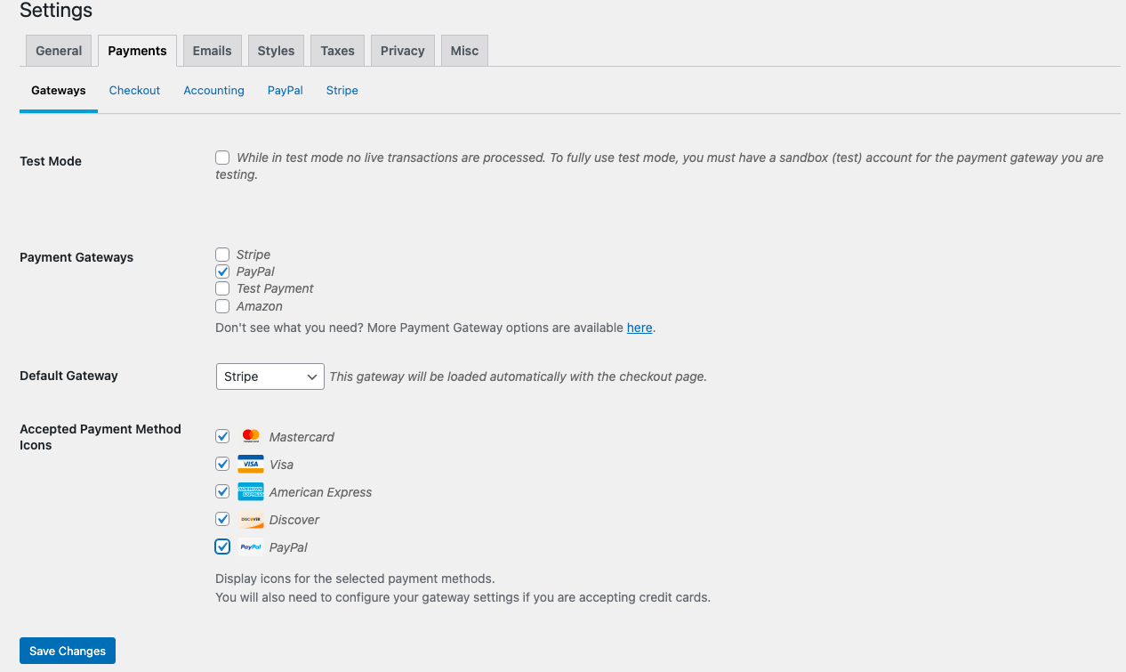
Task: Click the Visa card logo icon
Action: pos(251,464)
